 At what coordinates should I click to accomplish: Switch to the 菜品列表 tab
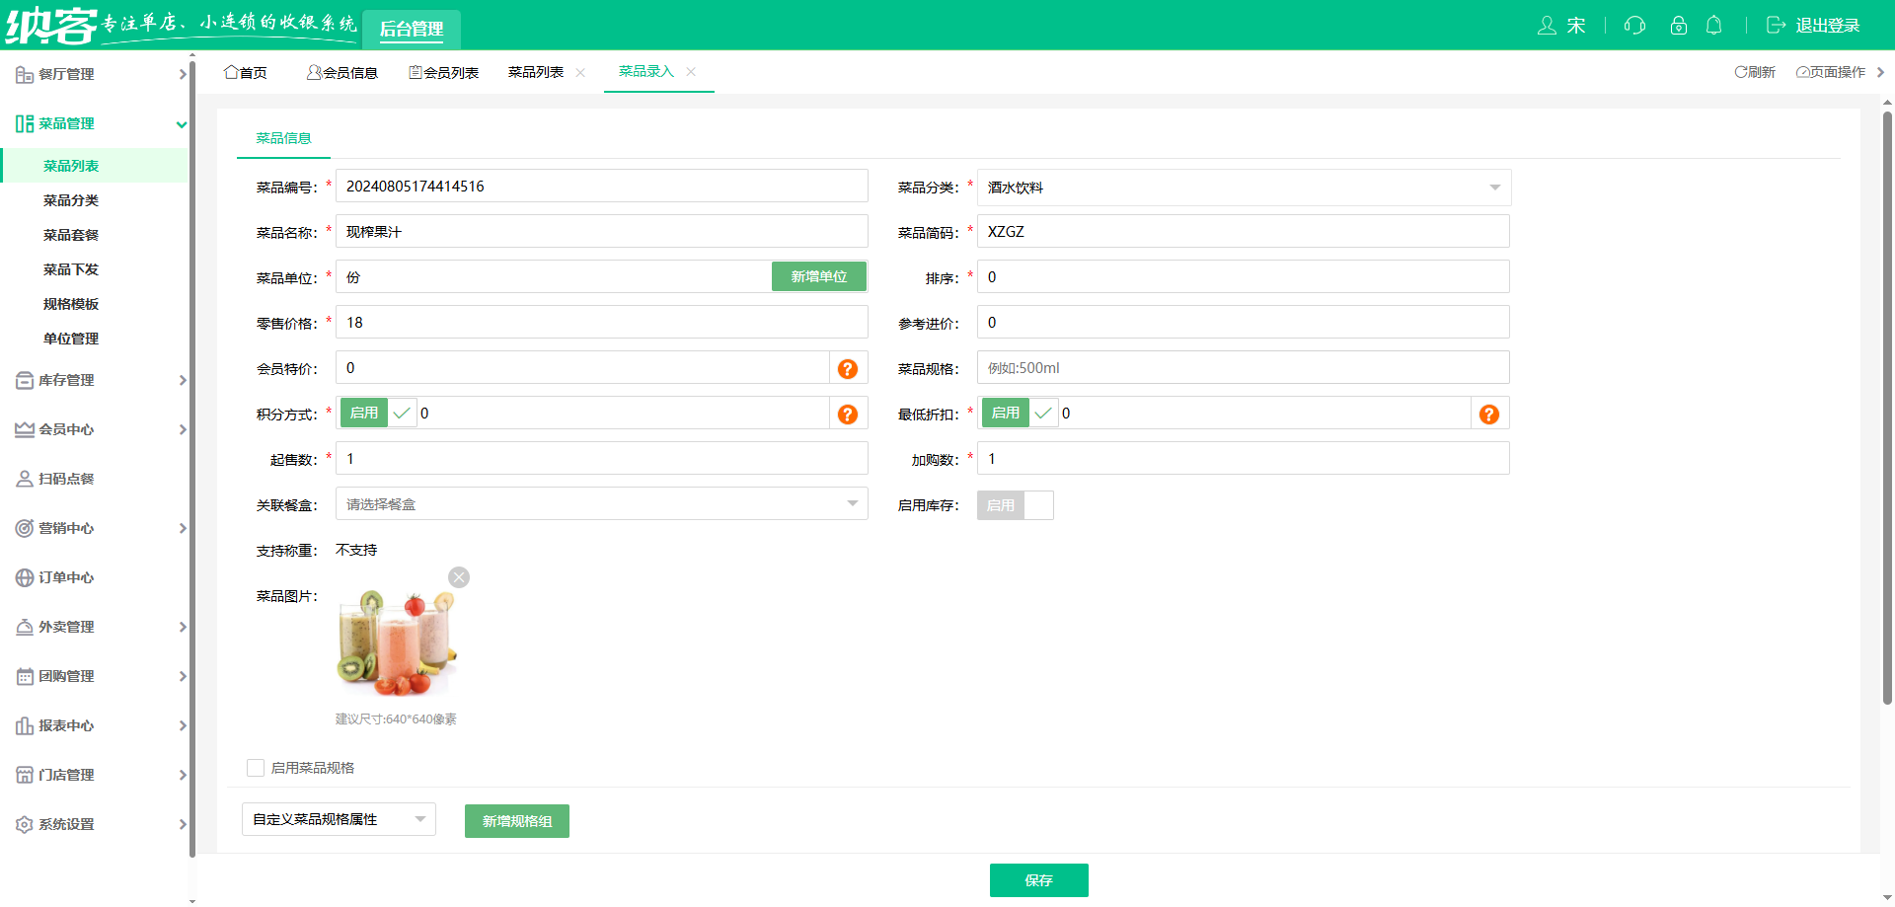(536, 72)
